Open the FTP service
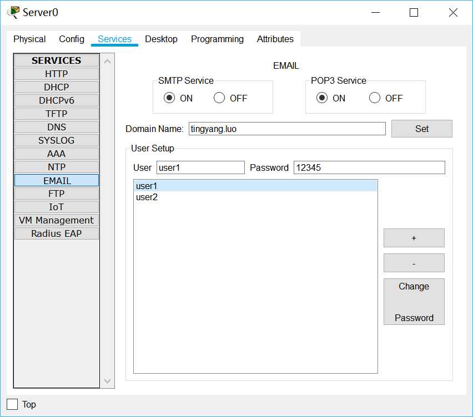 [57, 194]
